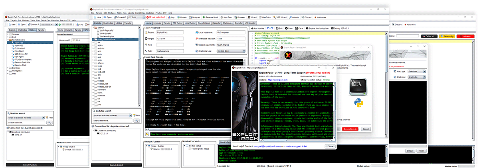Click the undo arrow in editor toolbar

pos(268,28)
